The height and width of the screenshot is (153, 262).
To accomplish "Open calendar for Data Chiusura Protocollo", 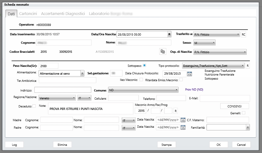I will coord(189,74).
